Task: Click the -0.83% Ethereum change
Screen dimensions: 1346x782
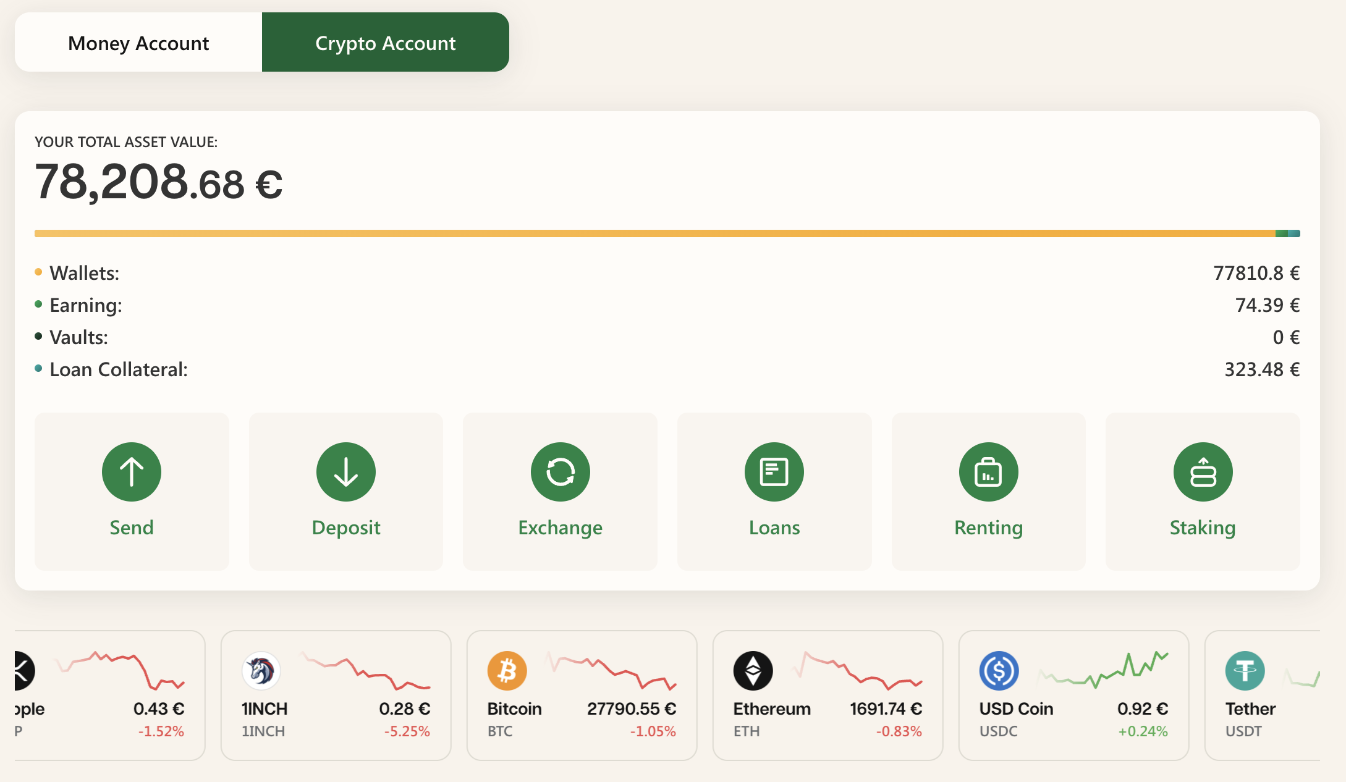Action: [899, 731]
